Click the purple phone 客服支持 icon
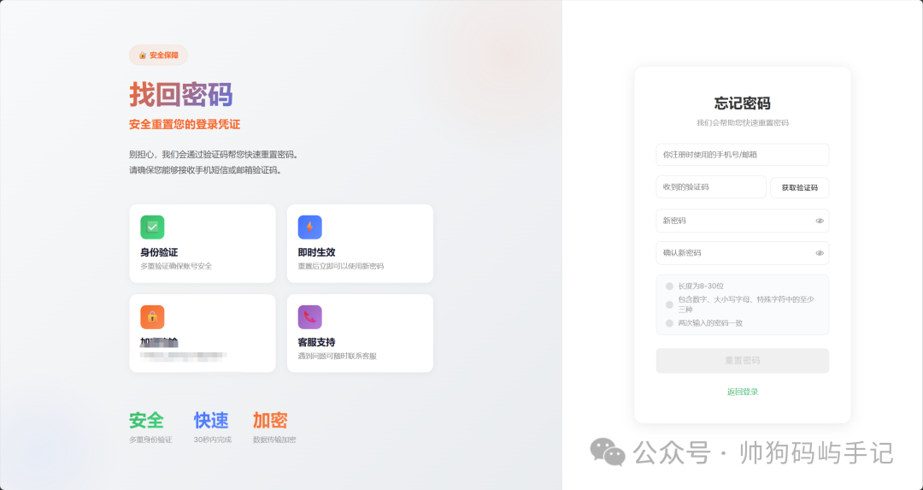 point(309,317)
